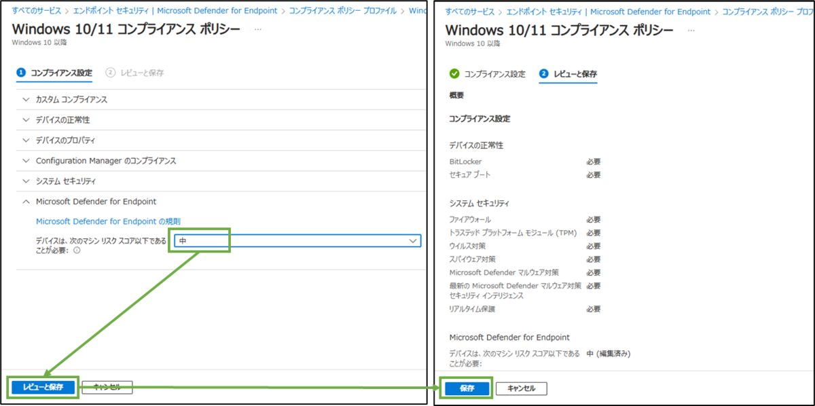815x406 pixels.
Task: Open the ellipsis menu in left window title
Action: pos(258,30)
